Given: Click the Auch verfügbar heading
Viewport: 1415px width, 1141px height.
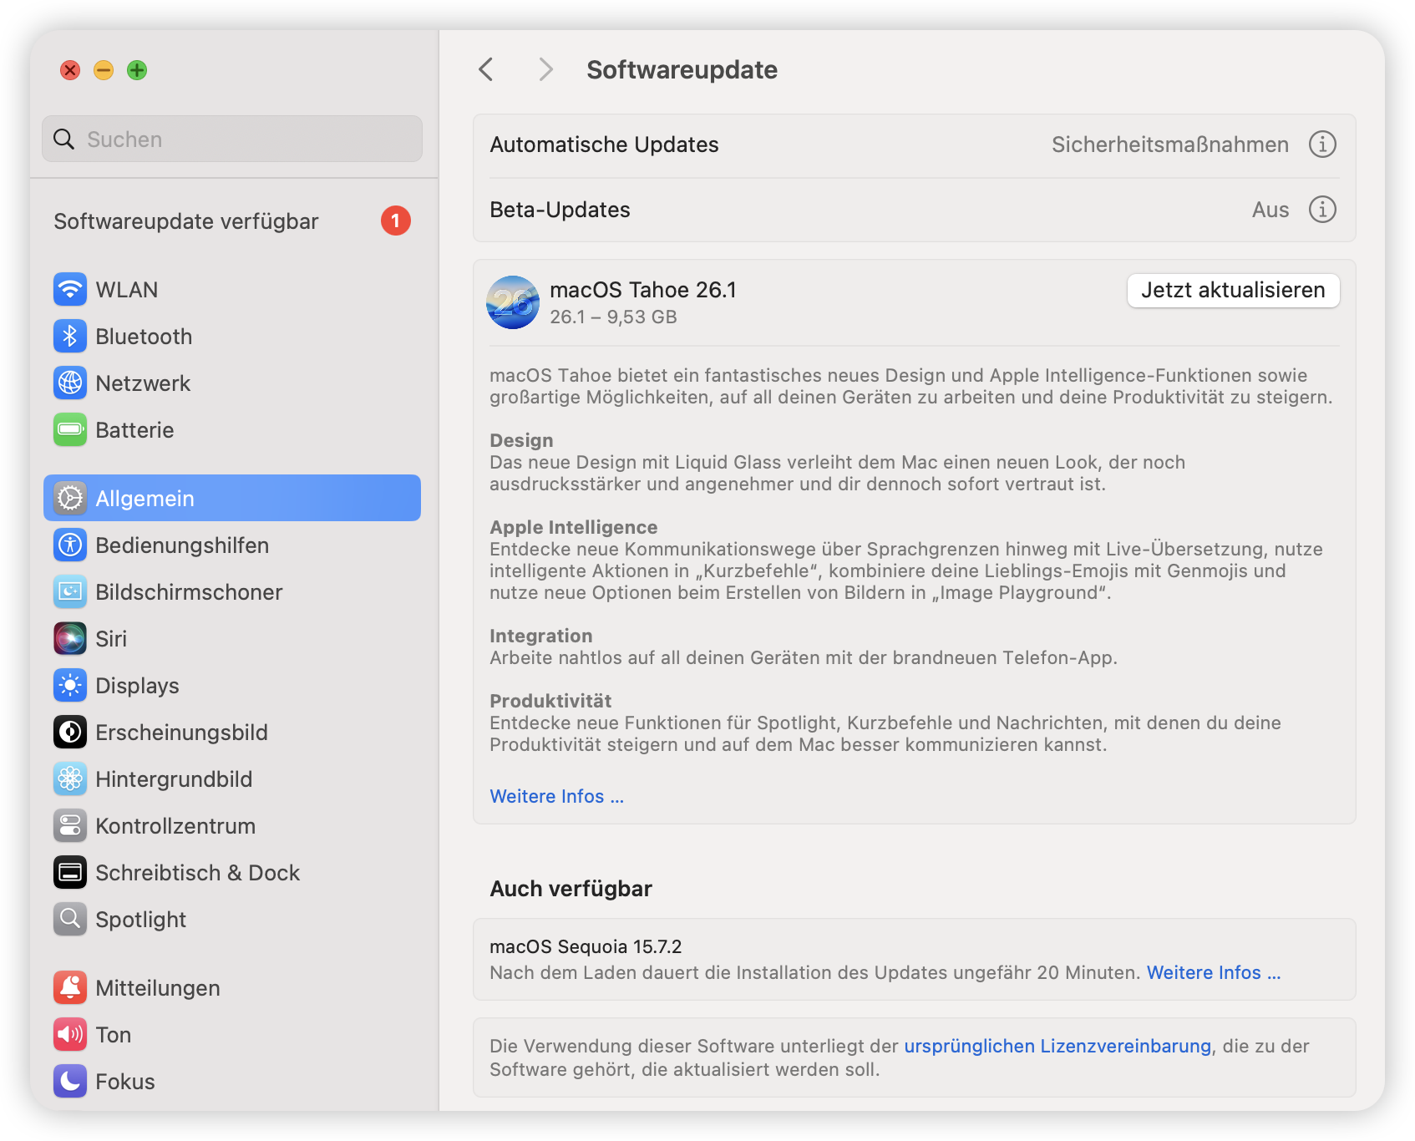Looking at the screenshot, I should (571, 889).
